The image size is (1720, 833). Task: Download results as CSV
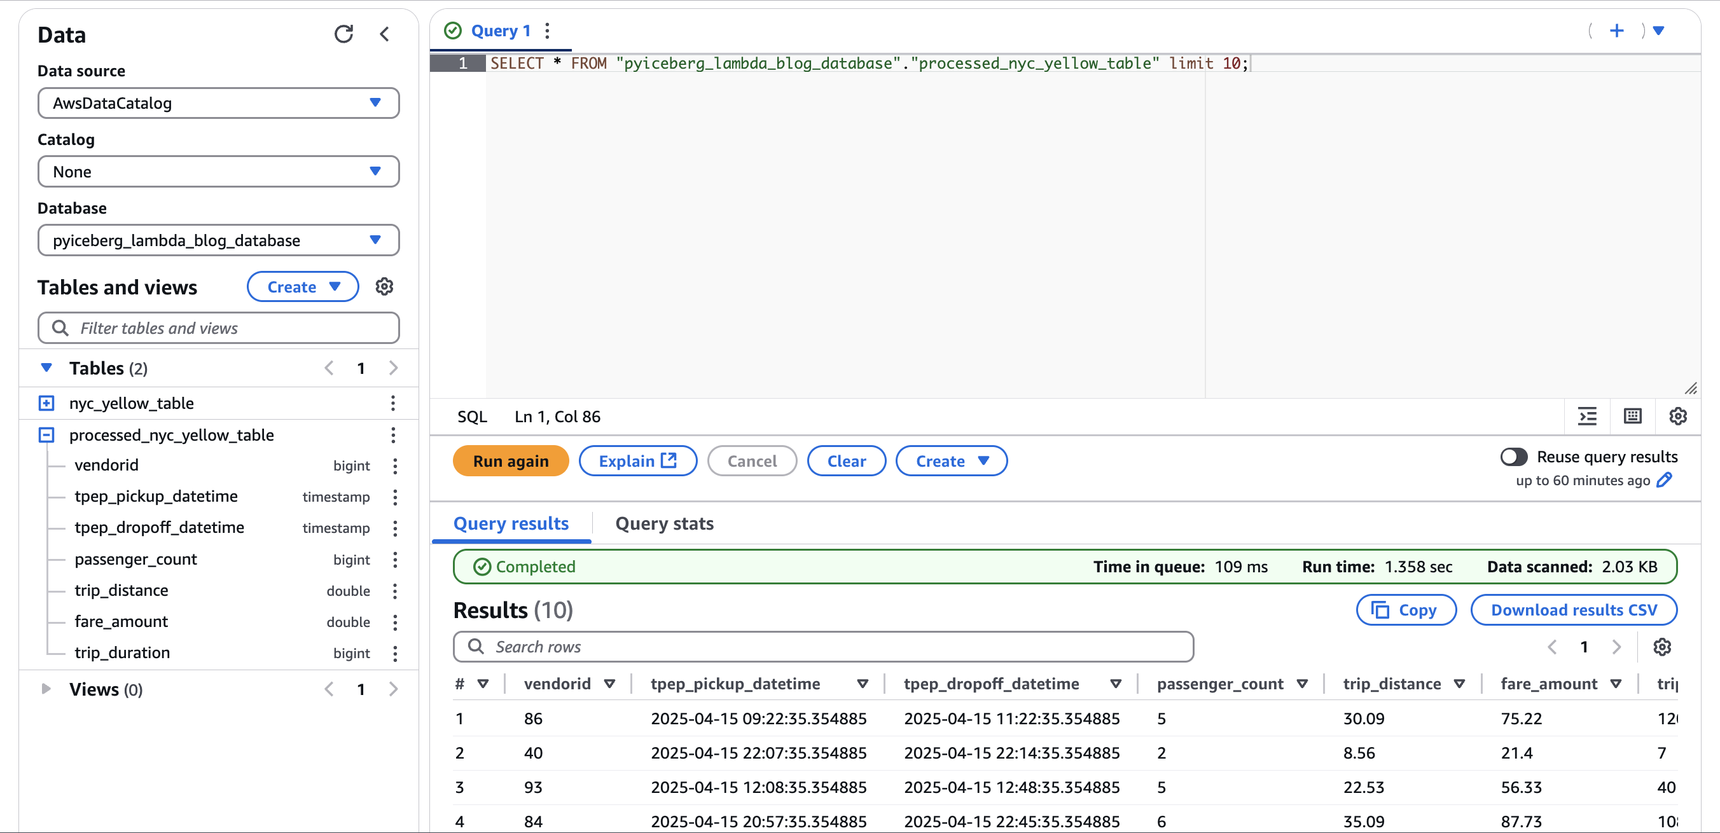tap(1574, 609)
